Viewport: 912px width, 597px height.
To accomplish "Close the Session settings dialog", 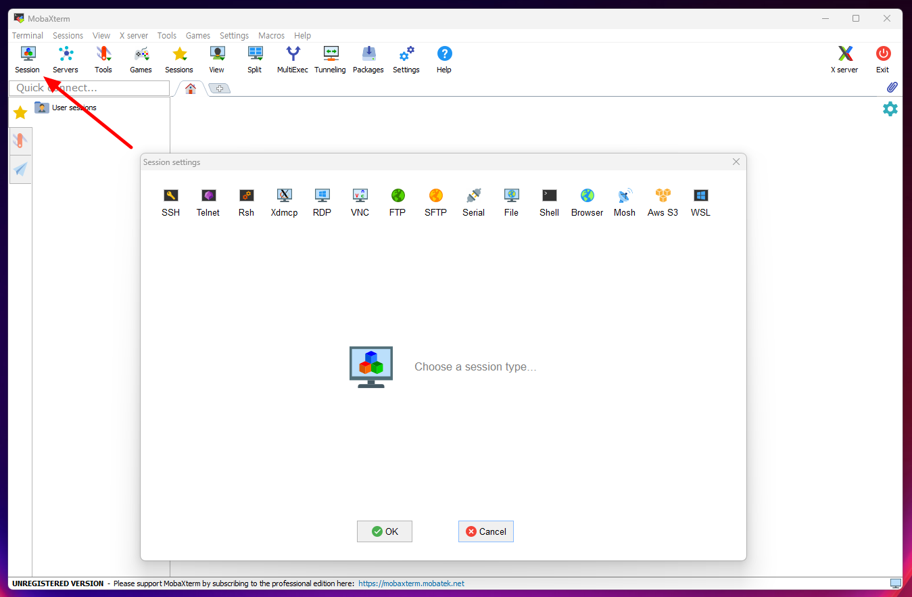I will (x=736, y=162).
